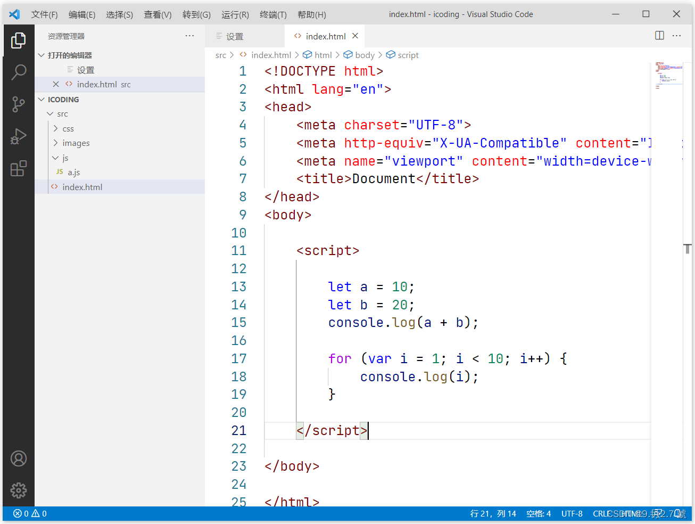
Task: Click the line 17 for loop text
Action: (x=448, y=358)
